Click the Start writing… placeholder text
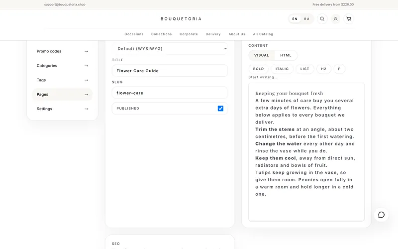 pos(263,77)
